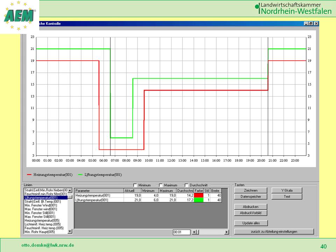Toggle the Durchschnitt checkbox
Screen dimensions: 336x252
[x=187, y=185]
